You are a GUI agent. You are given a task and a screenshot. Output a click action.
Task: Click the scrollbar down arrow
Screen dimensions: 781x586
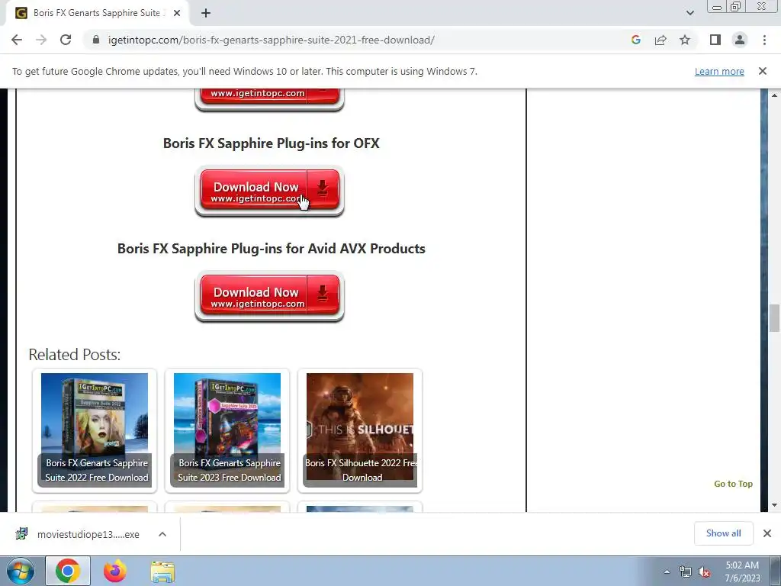tap(774, 505)
